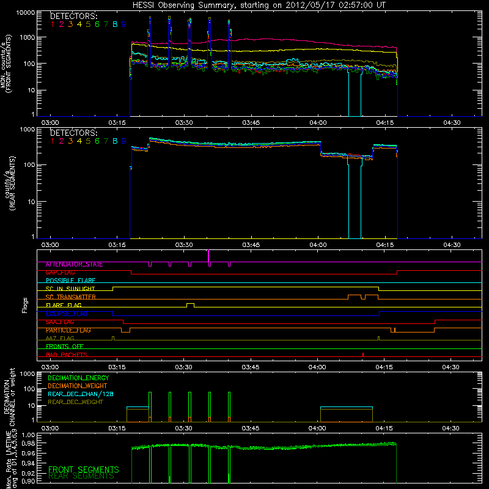489x489 pixels.
Task: Click the 04:00 time label under the decimation panel
Action: coord(317,428)
